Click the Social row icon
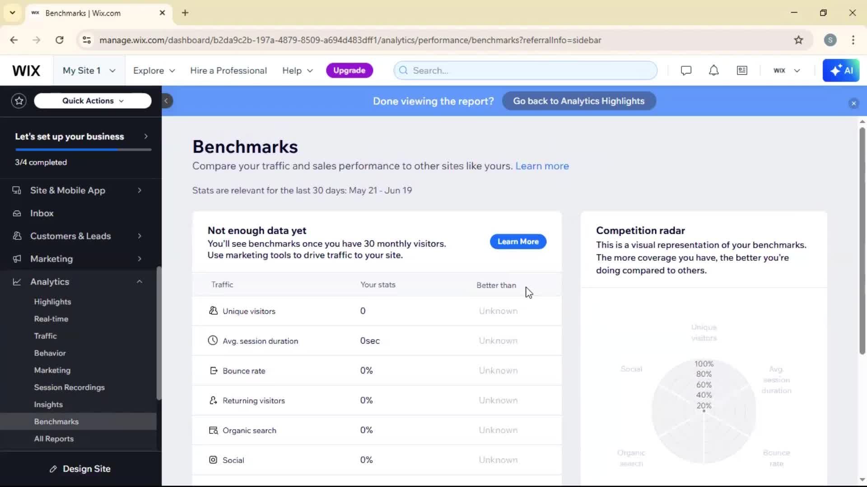This screenshot has width=867, height=487. click(x=213, y=460)
